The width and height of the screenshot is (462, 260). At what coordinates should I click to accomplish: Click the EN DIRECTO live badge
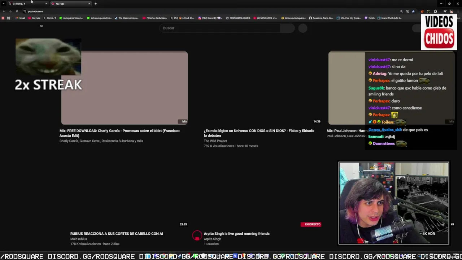[311, 224]
